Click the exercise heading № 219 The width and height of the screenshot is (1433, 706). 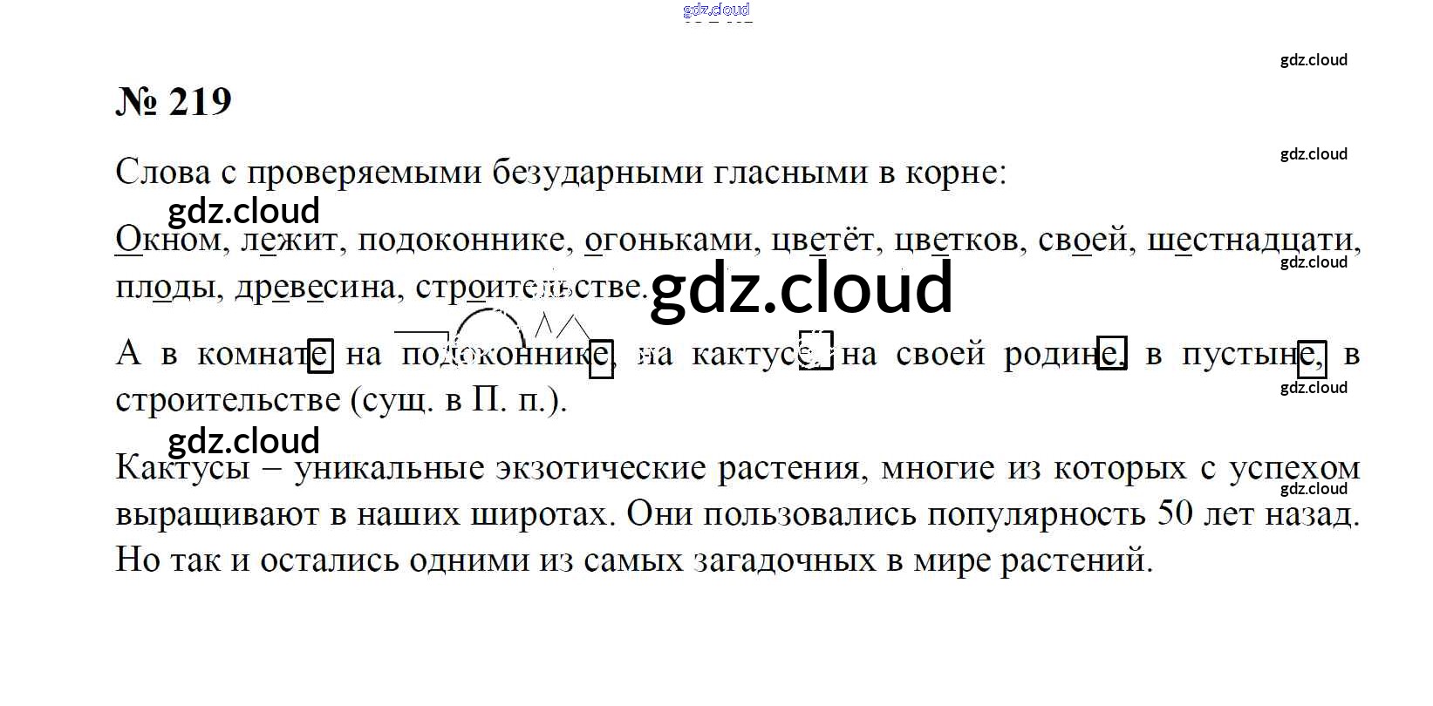(174, 102)
